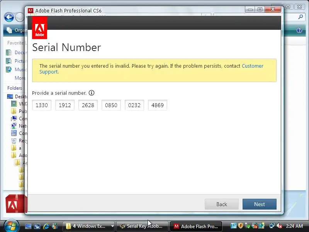
Task: Switch to the 'Serial Key Adob...' taskbar button
Action: coord(142,226)
